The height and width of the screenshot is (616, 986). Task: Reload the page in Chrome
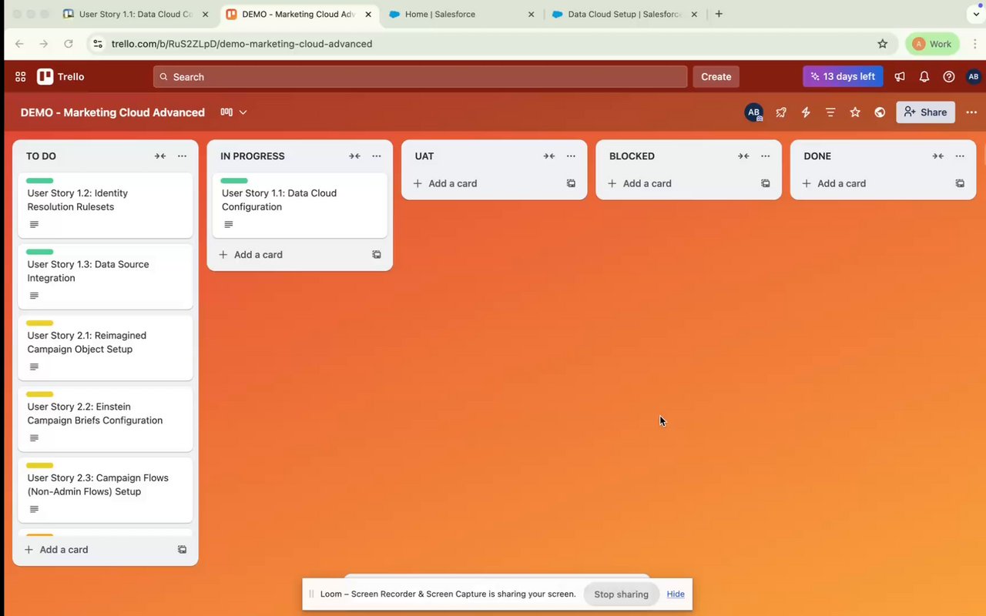69,44
